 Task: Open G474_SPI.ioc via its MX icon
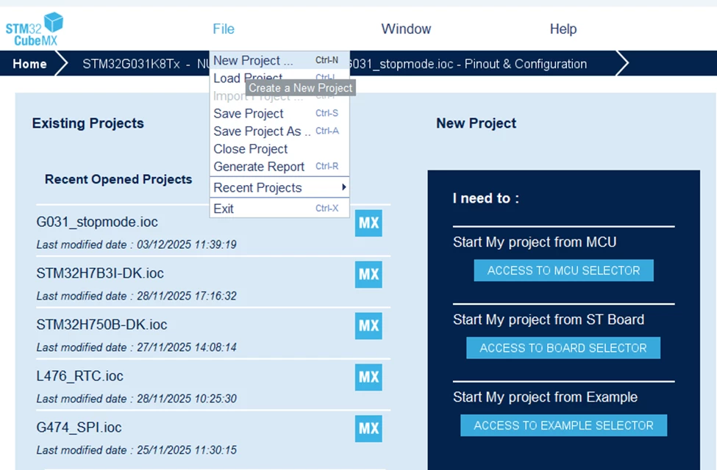(x=368, y=428)
